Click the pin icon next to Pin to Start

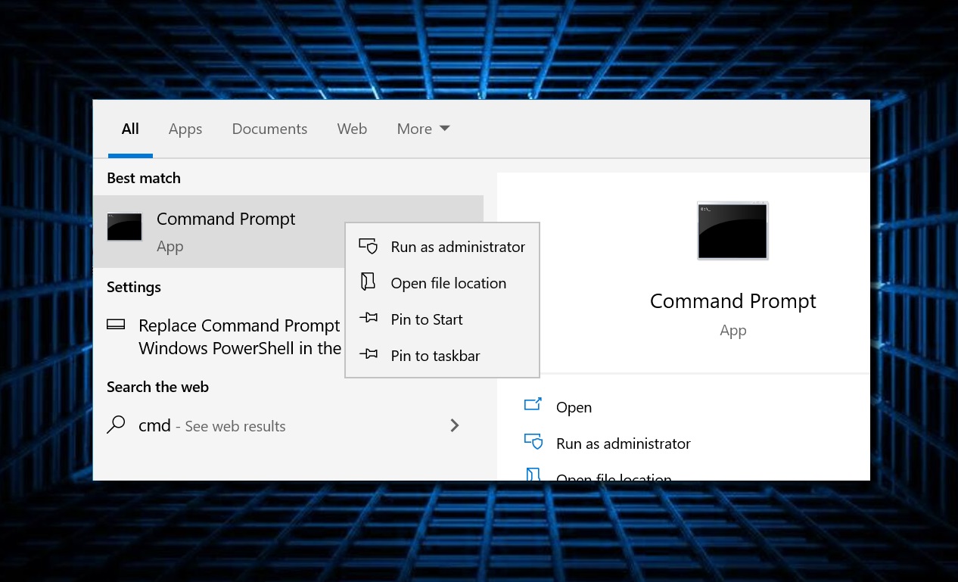tap(369, 319)
